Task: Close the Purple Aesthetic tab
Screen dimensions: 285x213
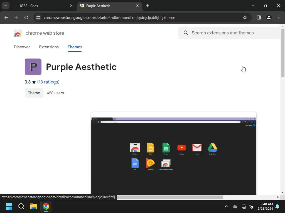Action: tap(137, 6)
